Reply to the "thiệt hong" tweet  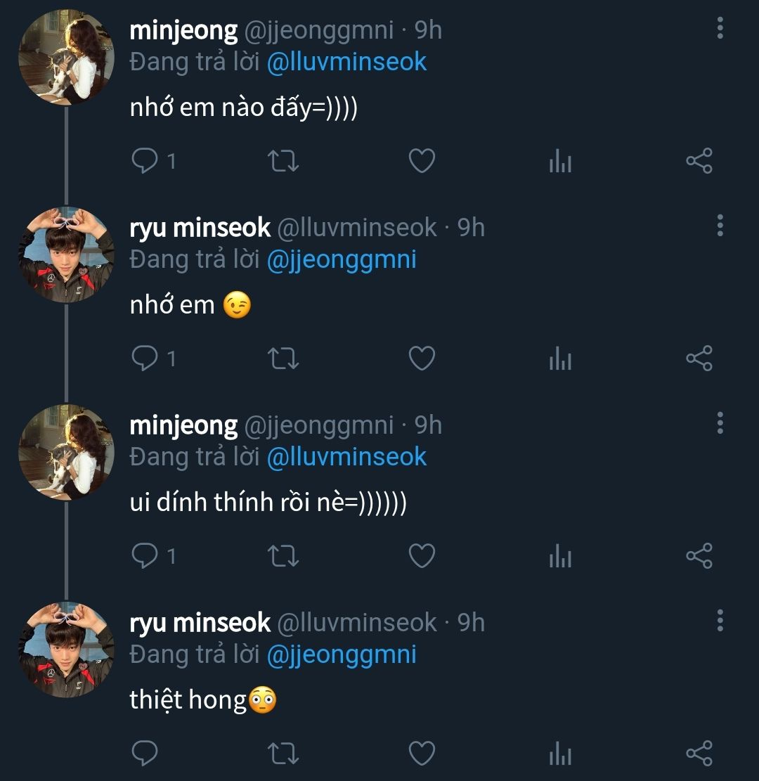pyautogui.click(x=145, y=754)
